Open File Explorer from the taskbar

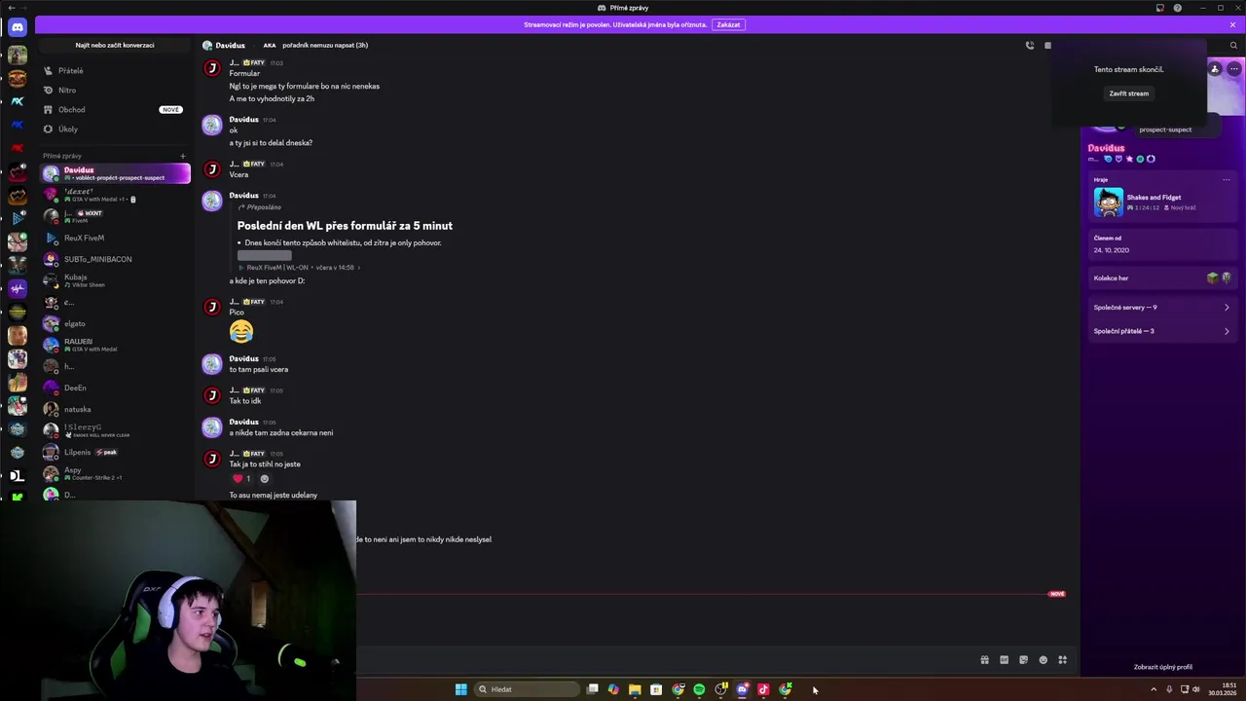pyautogui.click(x=635, y=689)
